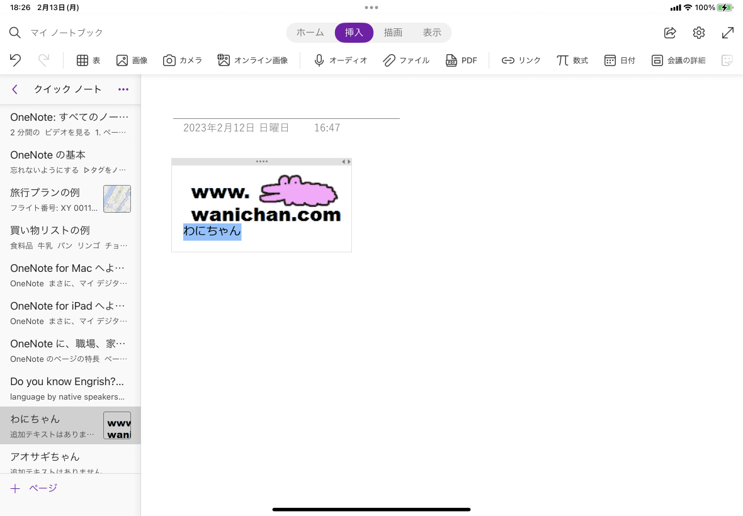
Task: Tap the Wi-Fi icon in status bar
Action: pos(688,8)
